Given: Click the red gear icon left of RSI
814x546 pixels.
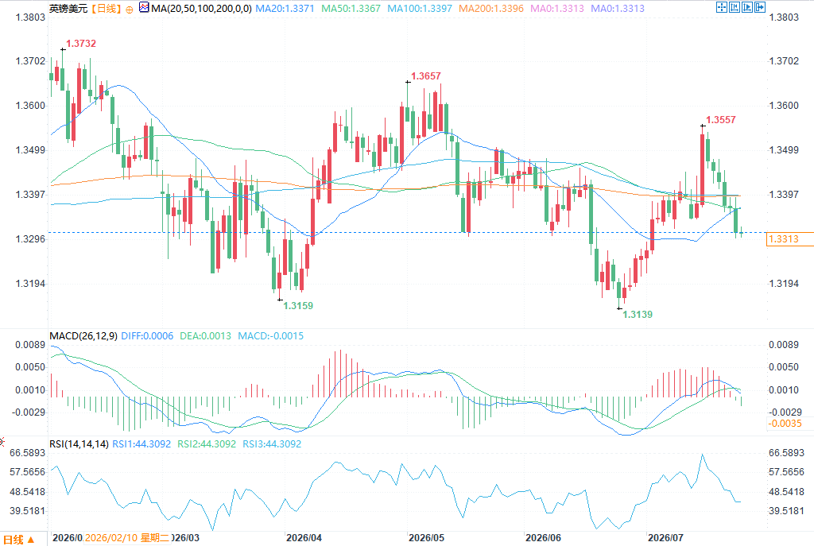Looking at the screenshot, I should (x=2, y=442).
